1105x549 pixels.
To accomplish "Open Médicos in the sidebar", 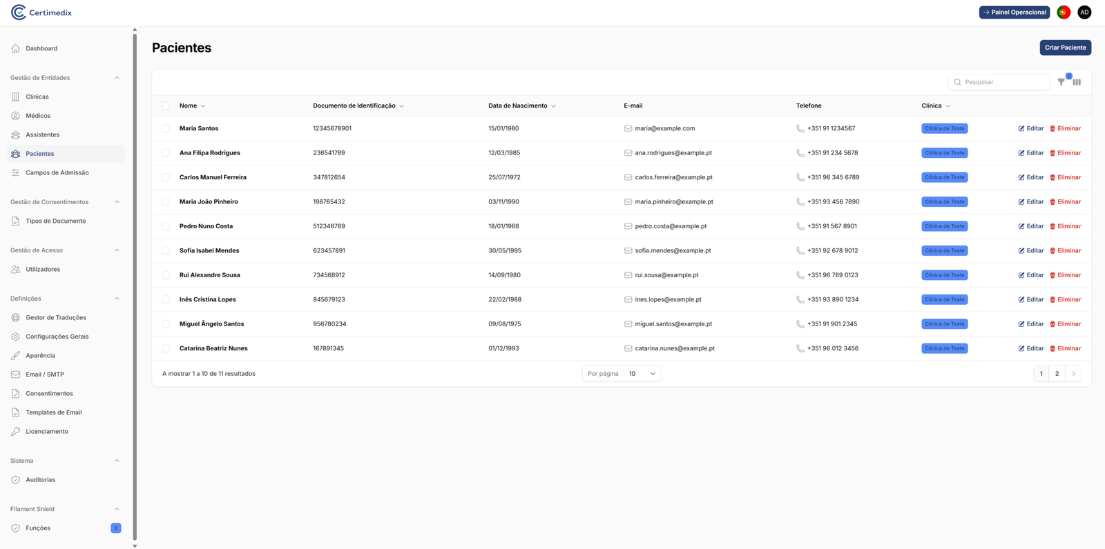I will coord(38,116).
